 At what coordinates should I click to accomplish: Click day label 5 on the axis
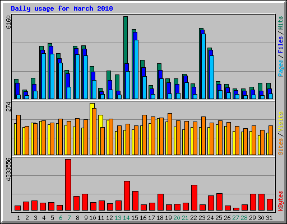52,218
